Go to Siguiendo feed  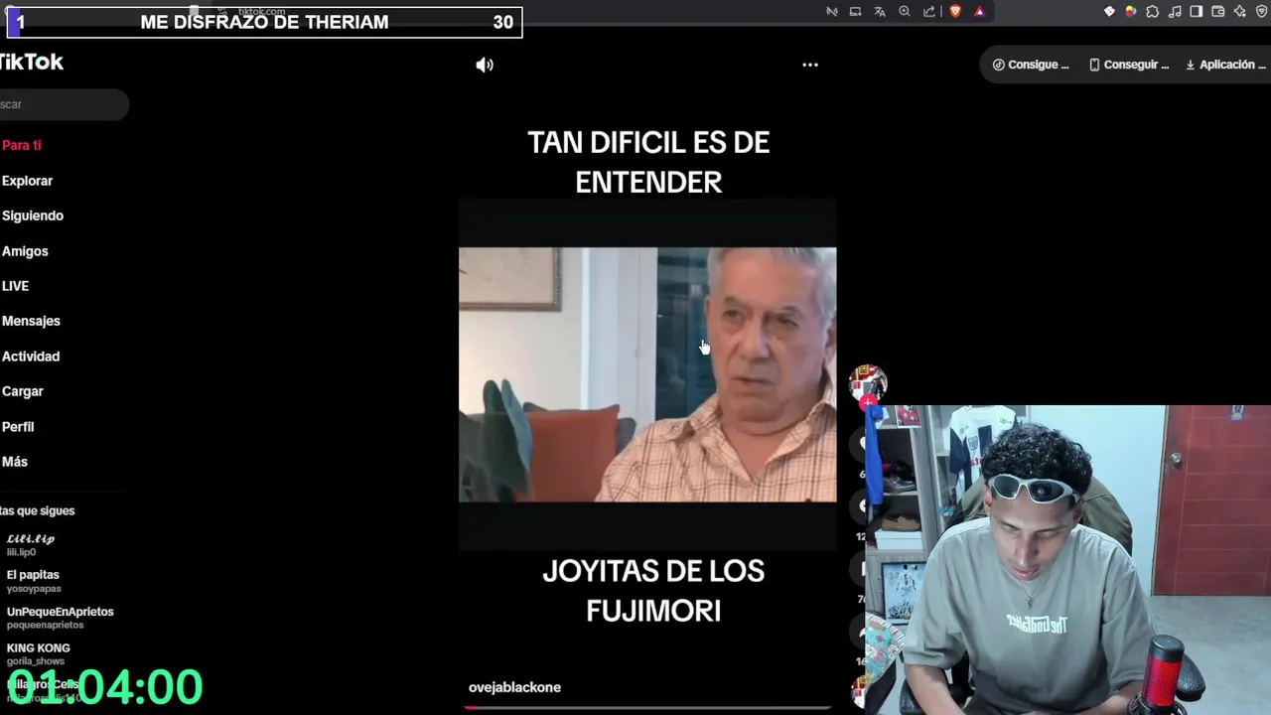33,215
